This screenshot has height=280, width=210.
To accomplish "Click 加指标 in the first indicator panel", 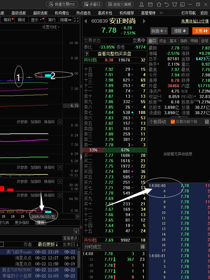I will (36, 122).
